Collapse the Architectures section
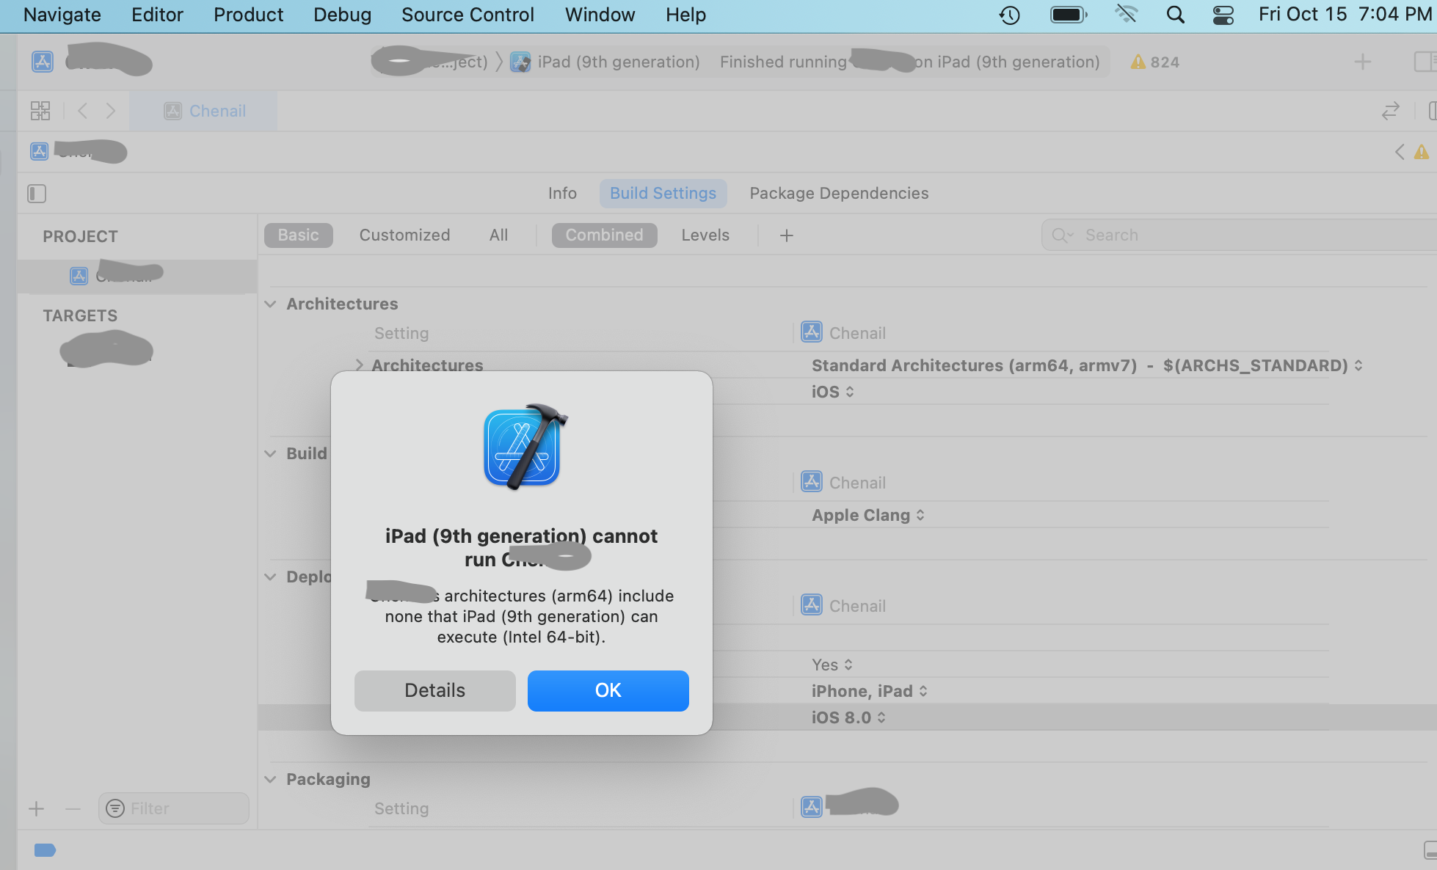Image resolution: width=1437 pixels, height=870 pixels. point(270,304)
